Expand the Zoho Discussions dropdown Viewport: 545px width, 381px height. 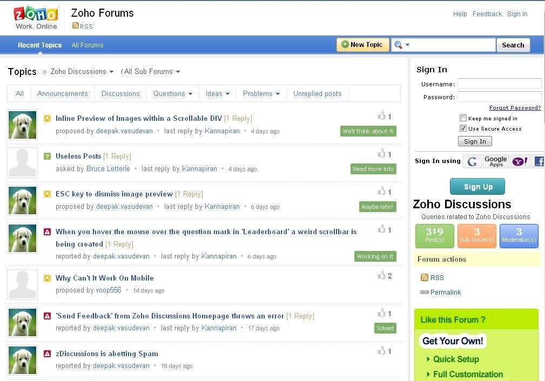[112, 71]
